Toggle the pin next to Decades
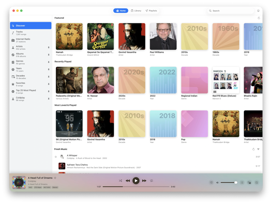 tap(49, 76)
